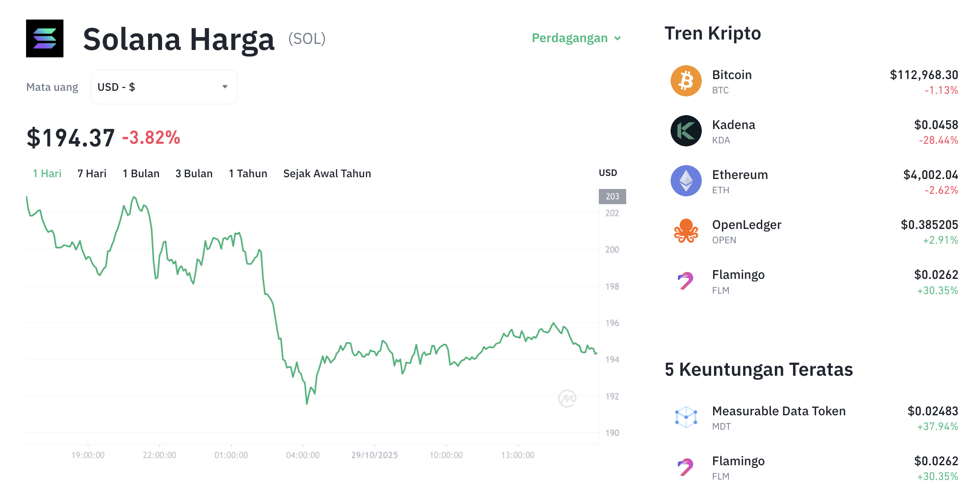Click the CoinMarketCap watermark on chart
Viewport: 963px width, 490px height.
pos(567,398)
